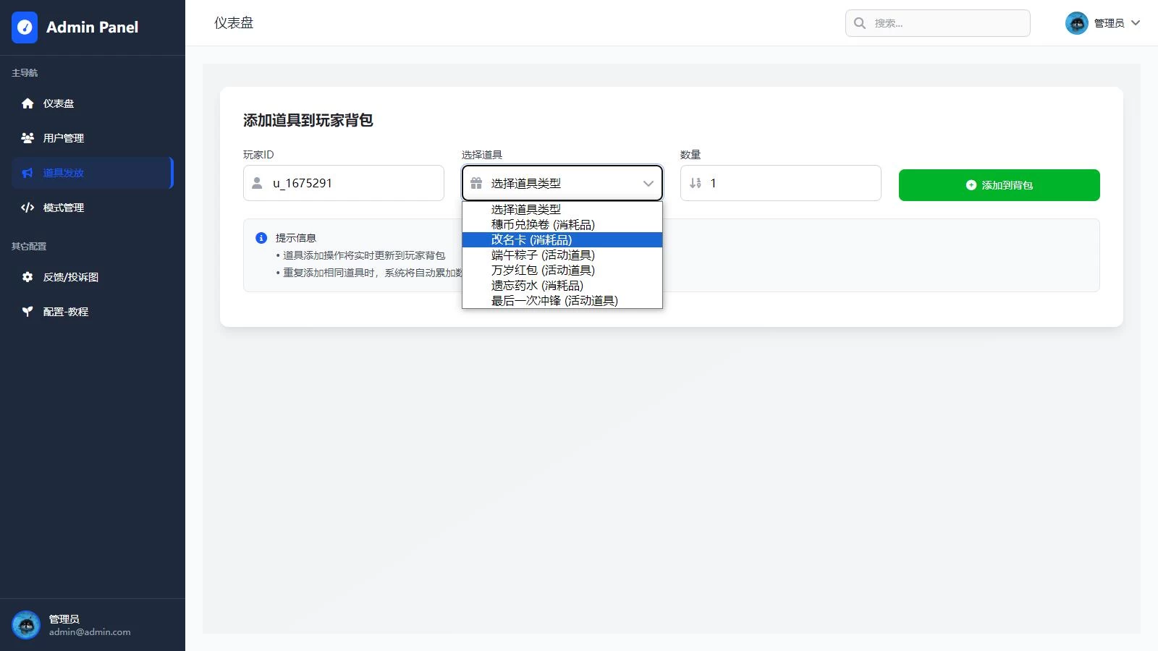Click the megaphone icon beside 道具发放
The width and height of the screenshot is (1158, 651).
click(28, 173)
